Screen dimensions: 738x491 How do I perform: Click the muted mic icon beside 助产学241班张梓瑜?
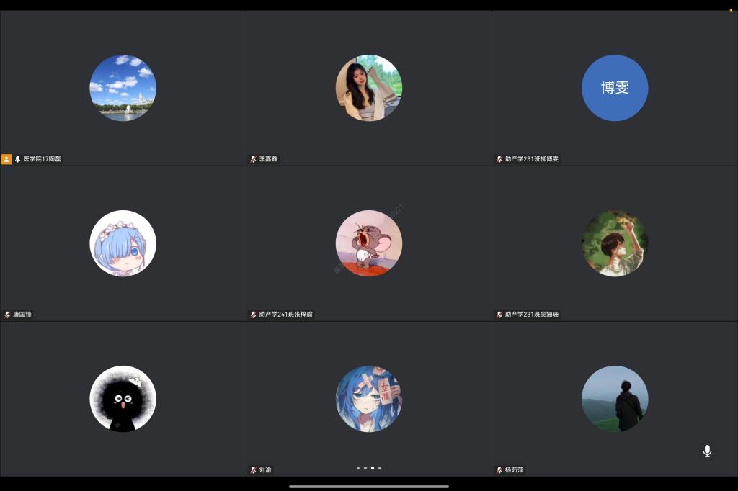(254, 315)
